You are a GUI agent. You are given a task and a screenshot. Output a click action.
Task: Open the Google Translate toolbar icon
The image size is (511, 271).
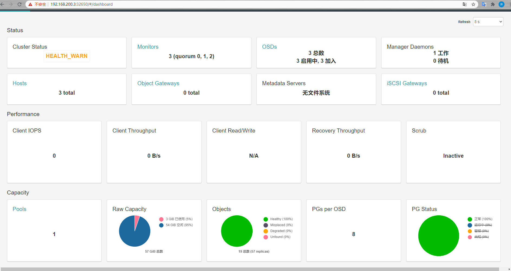pos(484,4)
